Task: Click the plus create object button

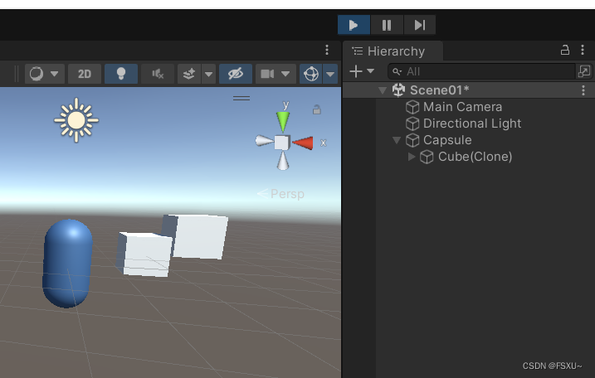Action: [356, 71]
